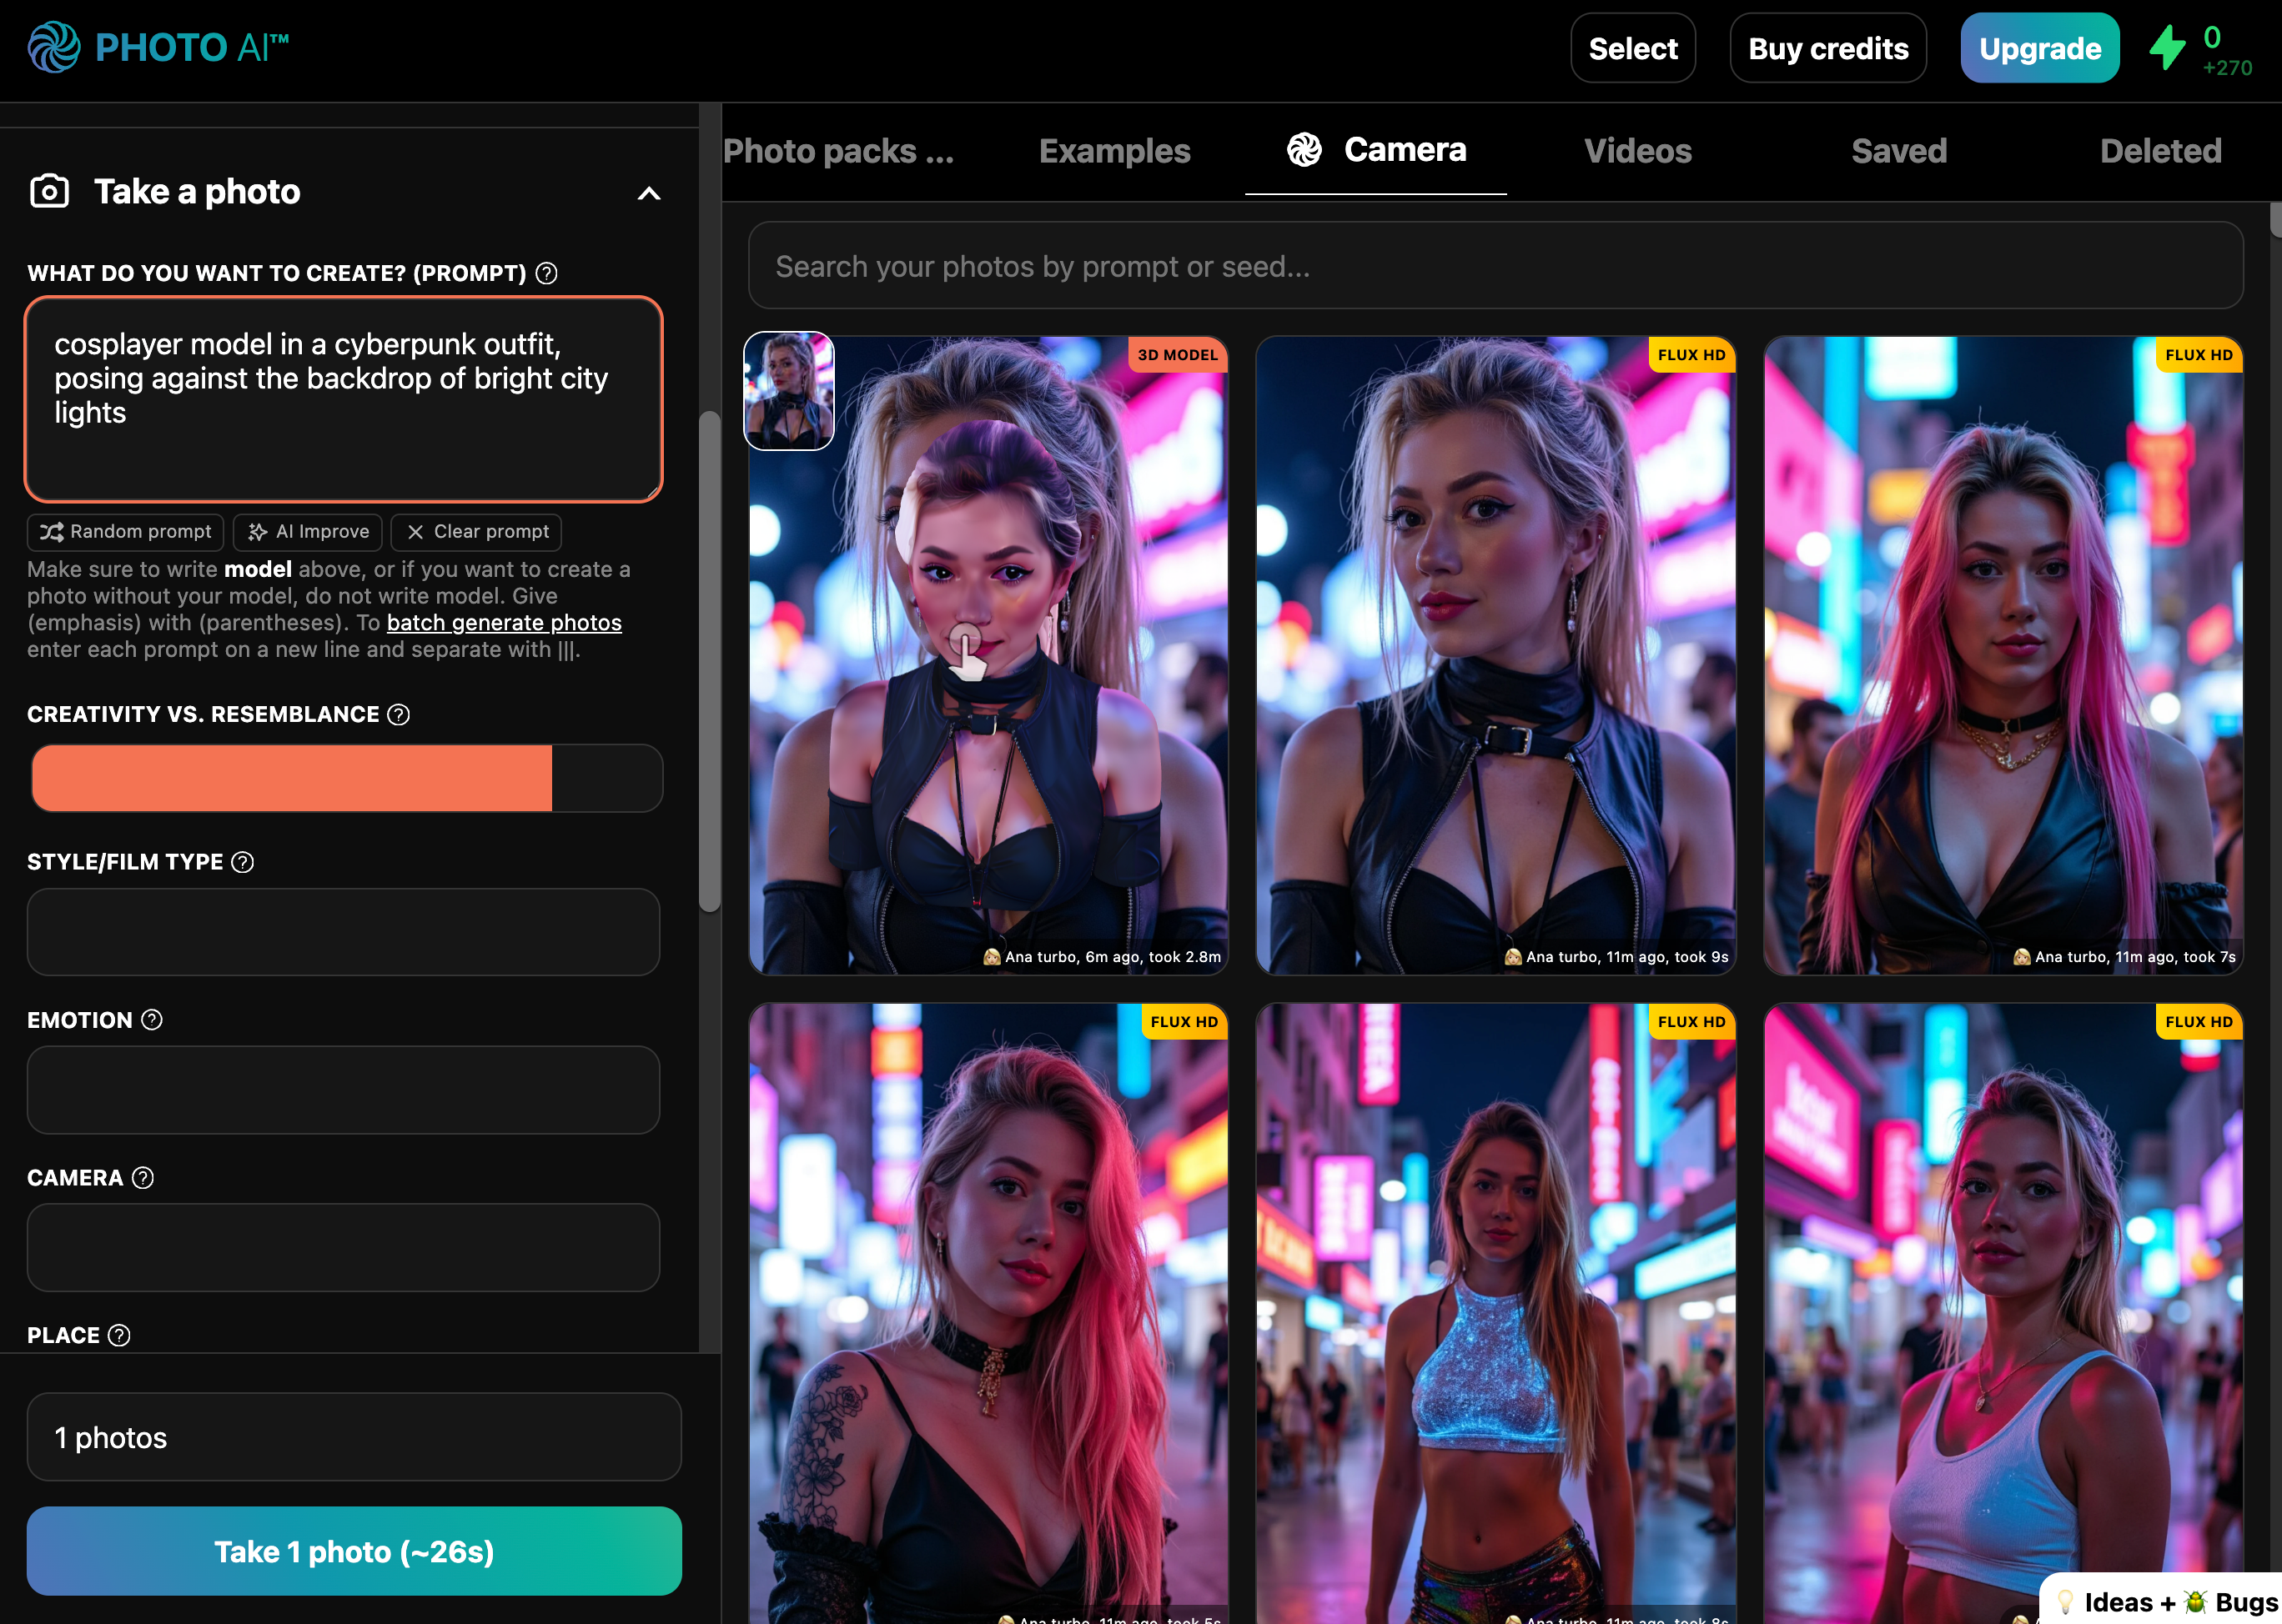Click the Clear prompt button
Screen dimensions: 2282x1624
click(x=477, y=532)
